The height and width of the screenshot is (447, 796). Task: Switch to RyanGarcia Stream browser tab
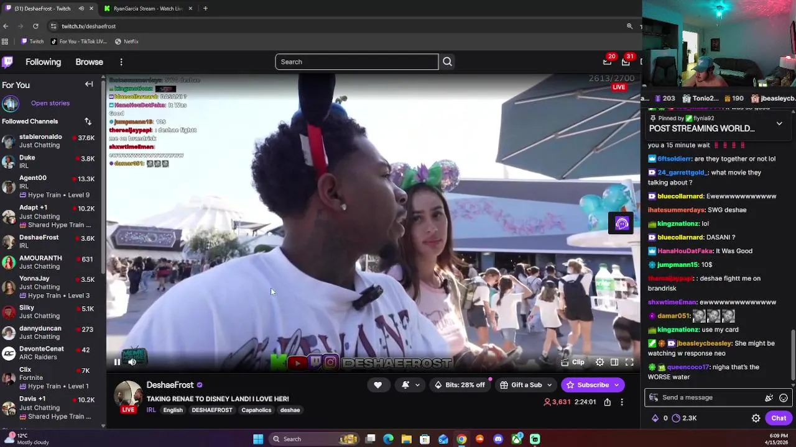coord(148,9)
